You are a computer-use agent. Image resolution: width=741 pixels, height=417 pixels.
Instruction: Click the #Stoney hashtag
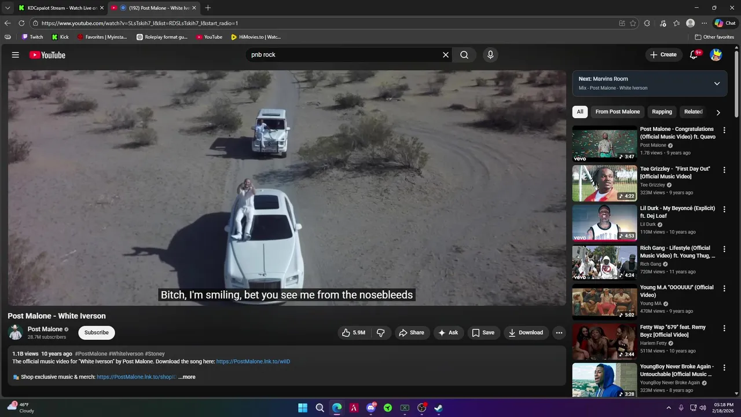tap(155, 353)
